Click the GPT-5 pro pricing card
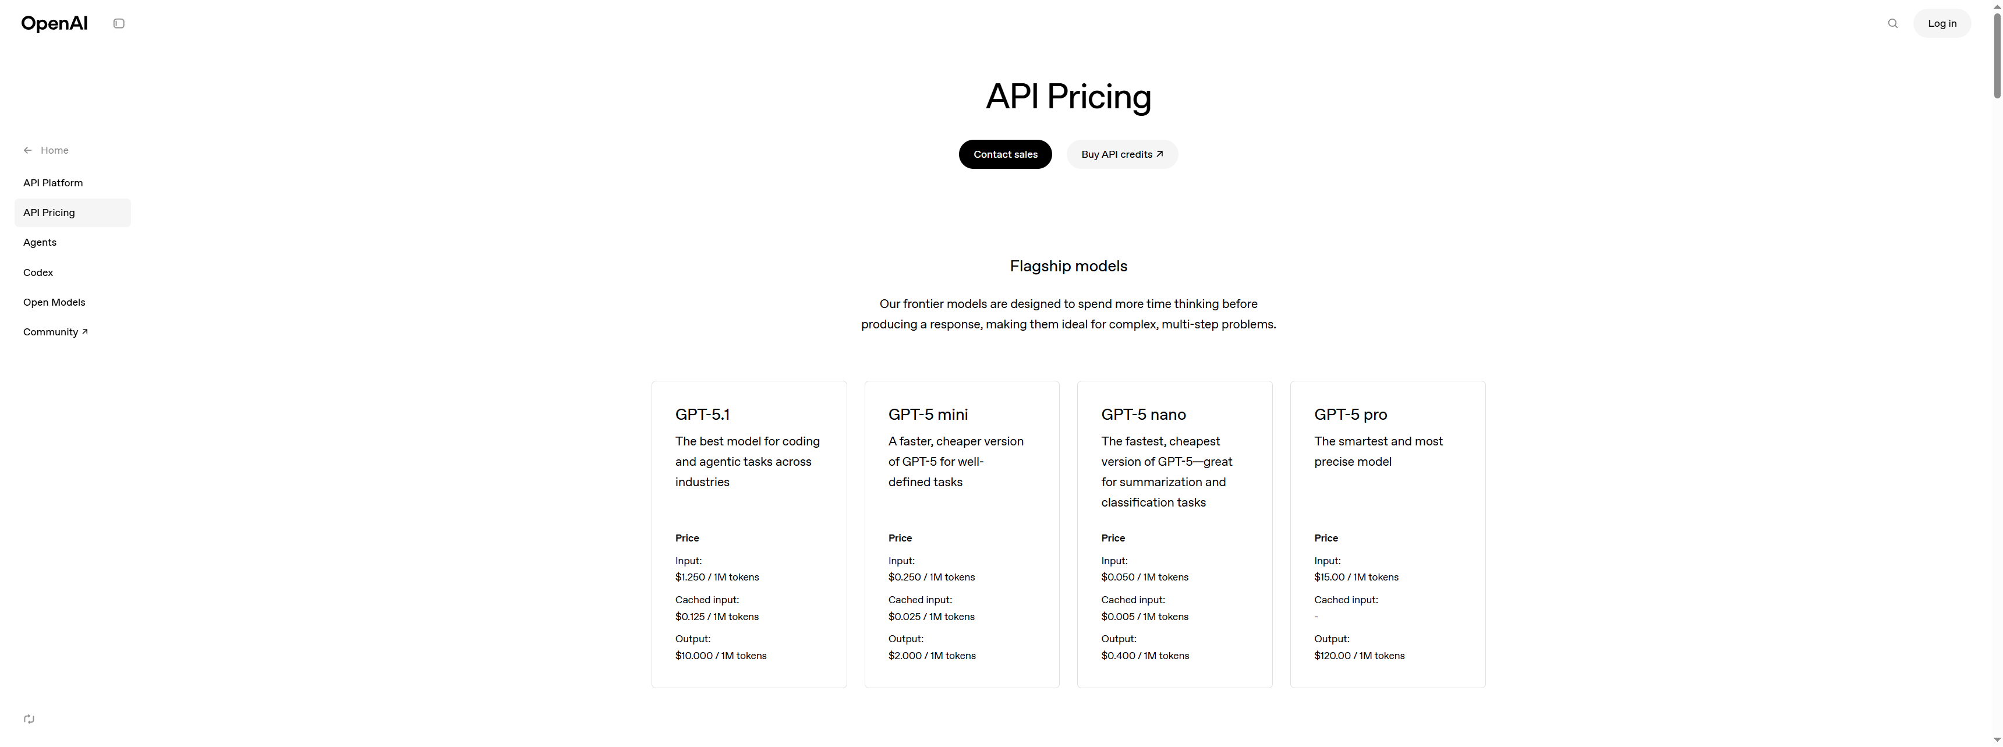Image resolution: width=2003 pixels, height=747 pixels. point(1388,534)
